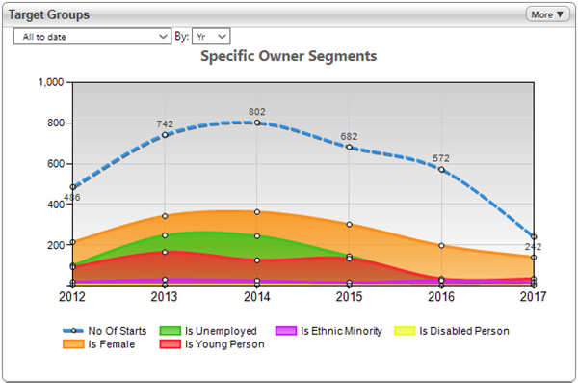Select the 802 data point for 2014
578x383 pixels.
[257, 123]
